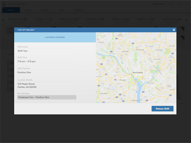Open the help question mark icon
Image resolution: width=191 pixels, height=143 pixels.
(x=171, y=4)
